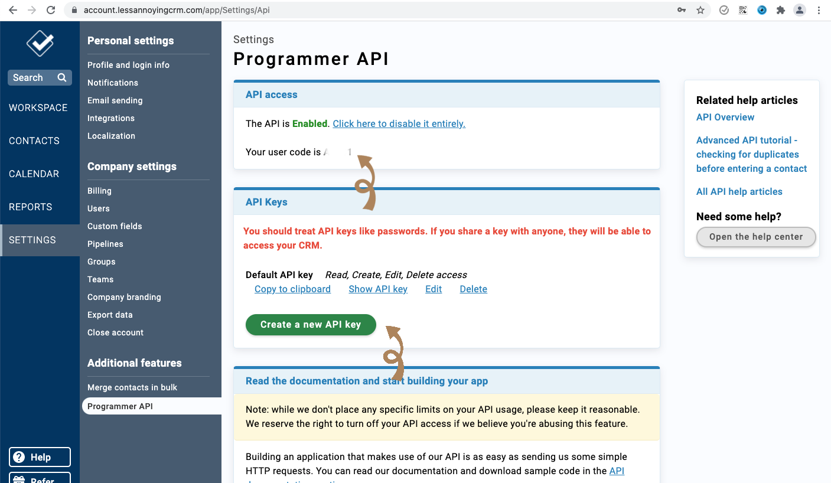Open the Chrome three-dot menu

point(819,10)
